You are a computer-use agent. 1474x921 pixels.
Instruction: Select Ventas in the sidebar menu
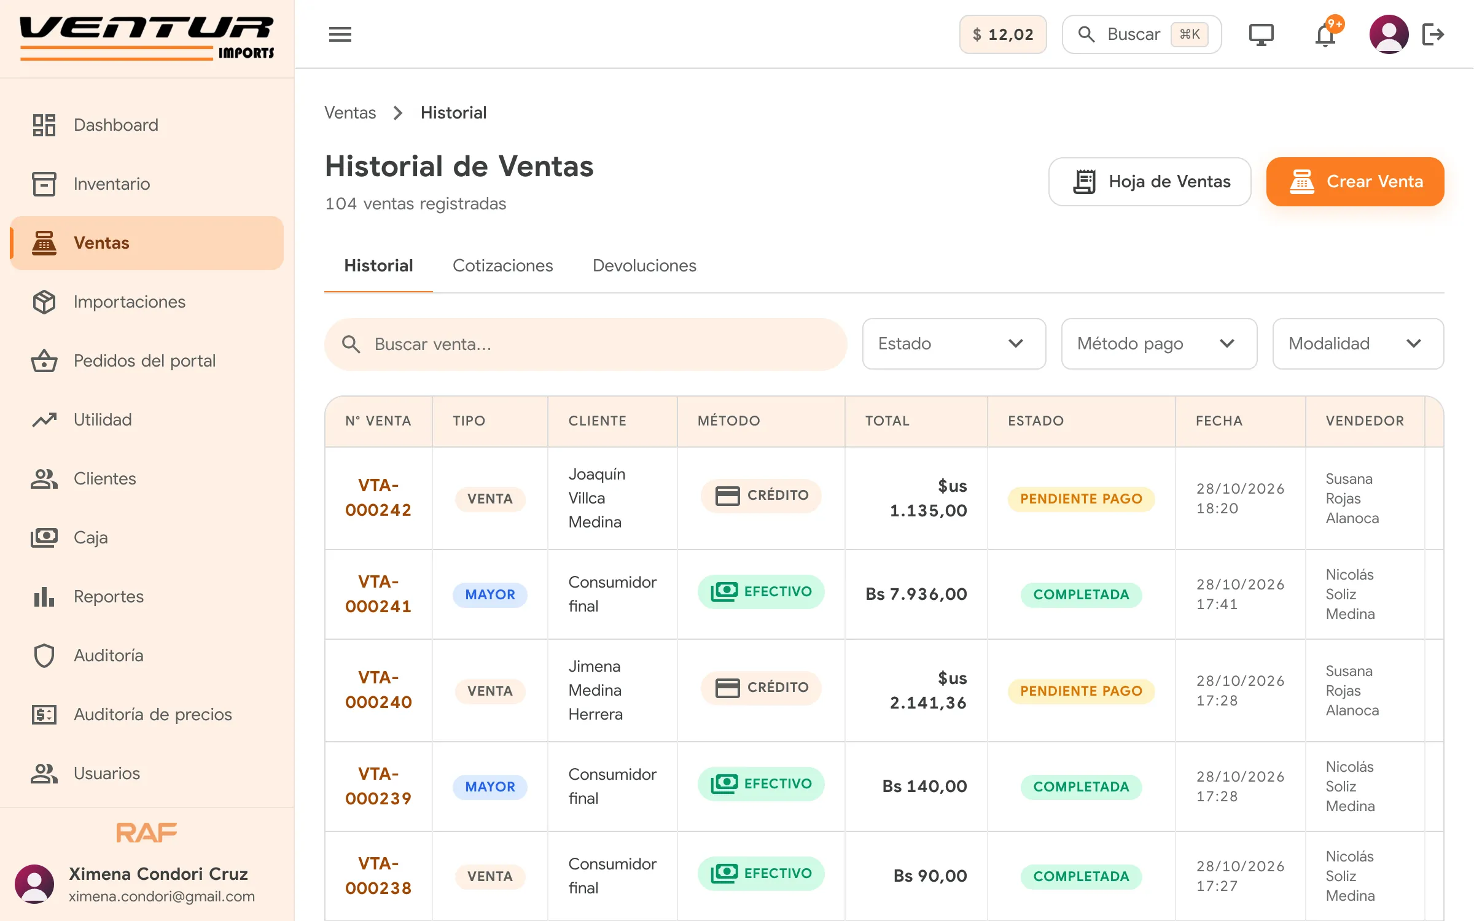coord(147,243)
